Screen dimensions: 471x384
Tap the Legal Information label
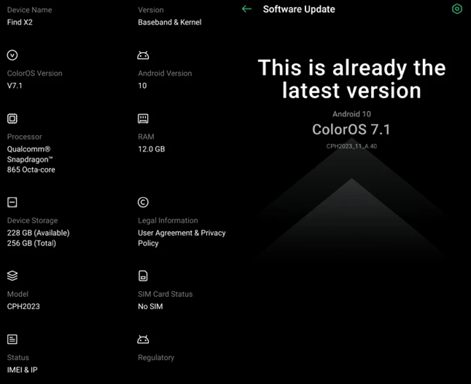[x=168, y=221]
